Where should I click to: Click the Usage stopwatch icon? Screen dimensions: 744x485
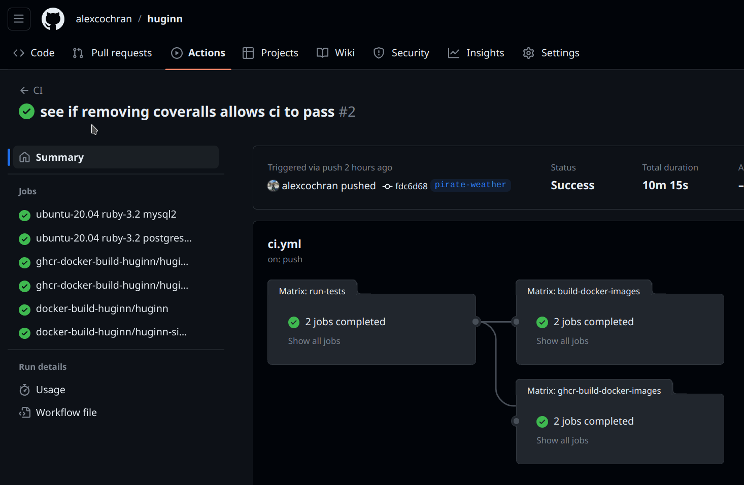tap(24, 390)
